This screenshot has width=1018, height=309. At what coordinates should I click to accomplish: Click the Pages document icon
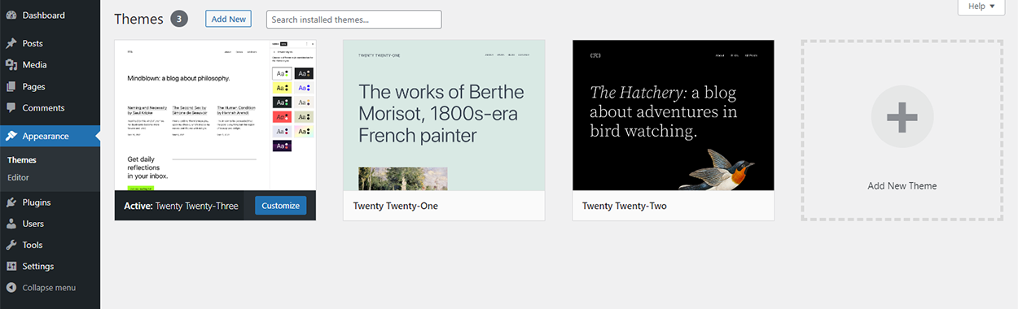[x=11, y=86]
